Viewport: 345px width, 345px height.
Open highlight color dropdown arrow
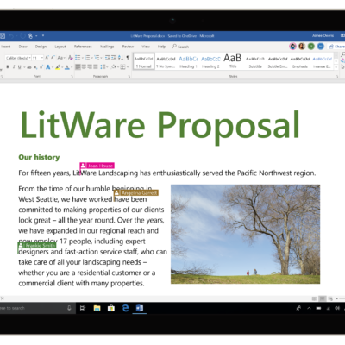(x=62, y=67)
